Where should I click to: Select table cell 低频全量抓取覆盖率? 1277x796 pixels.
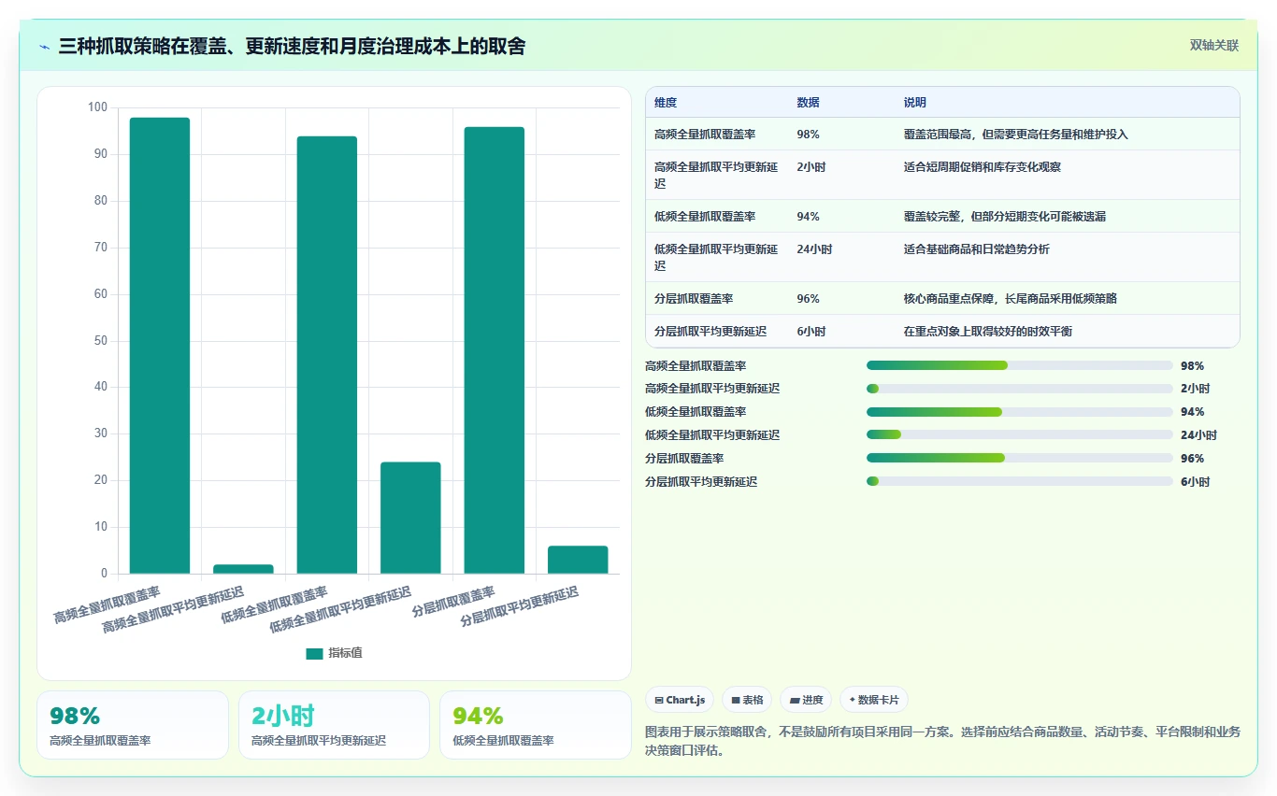(x=705, y=216)
